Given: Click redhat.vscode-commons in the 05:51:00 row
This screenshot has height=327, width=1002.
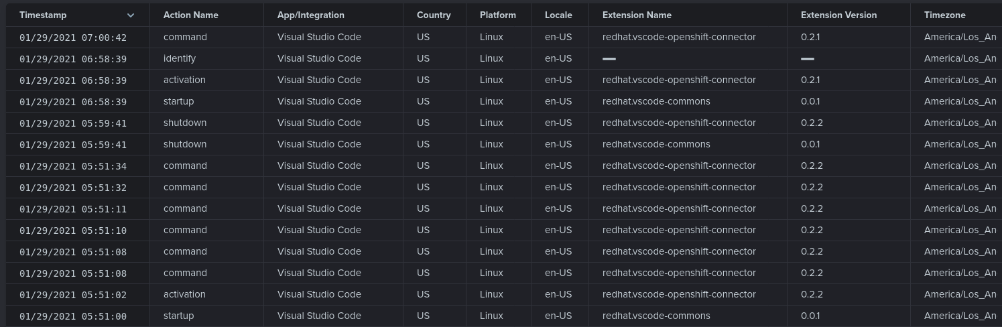Looking at the screenshot, I should click(656, 316).
